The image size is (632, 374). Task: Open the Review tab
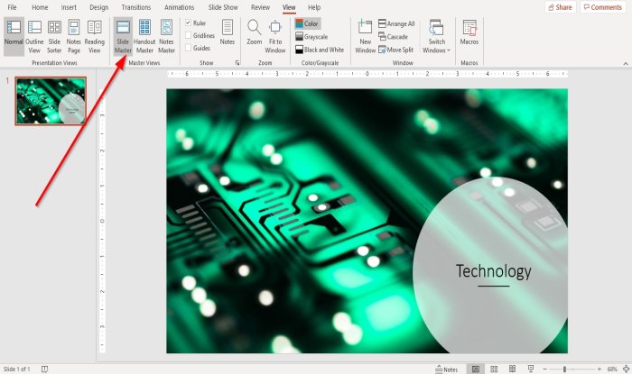click(x=260, y=7)
